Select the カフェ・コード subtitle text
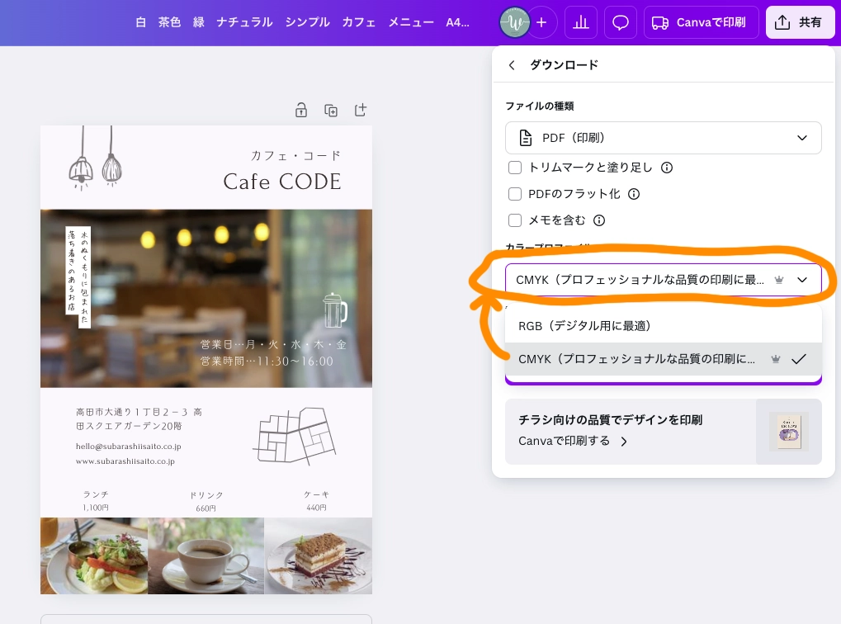841x624 pixels. pos(296,156)
